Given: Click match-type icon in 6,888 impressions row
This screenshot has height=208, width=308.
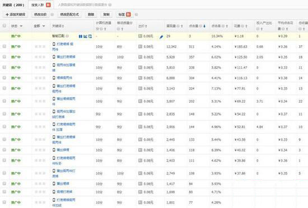Looking at the screenshot, I should pyautogui.click(x=140, y=78).
